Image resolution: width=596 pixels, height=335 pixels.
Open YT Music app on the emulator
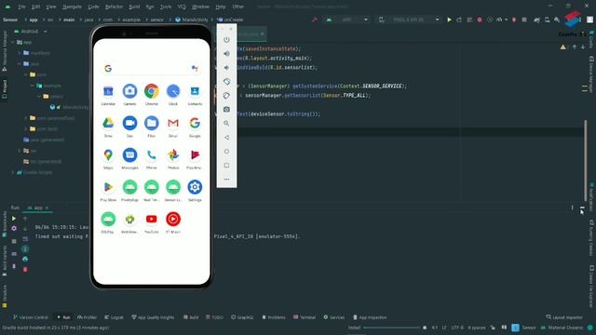173,220
